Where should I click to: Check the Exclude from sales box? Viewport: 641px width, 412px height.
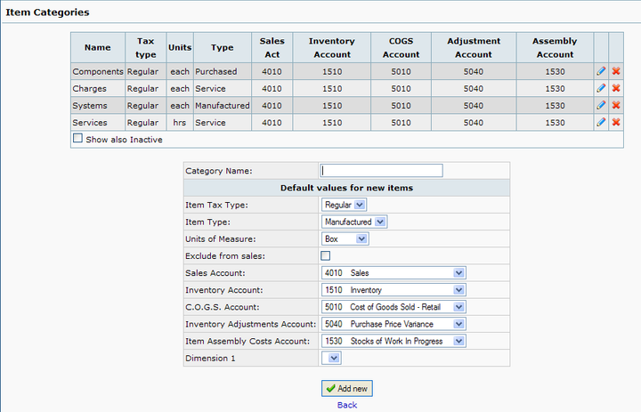click(326, 256)
